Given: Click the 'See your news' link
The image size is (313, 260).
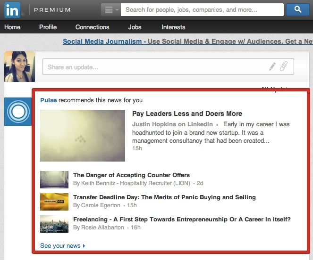Looking at the screenshot, I should click(63, 246).
